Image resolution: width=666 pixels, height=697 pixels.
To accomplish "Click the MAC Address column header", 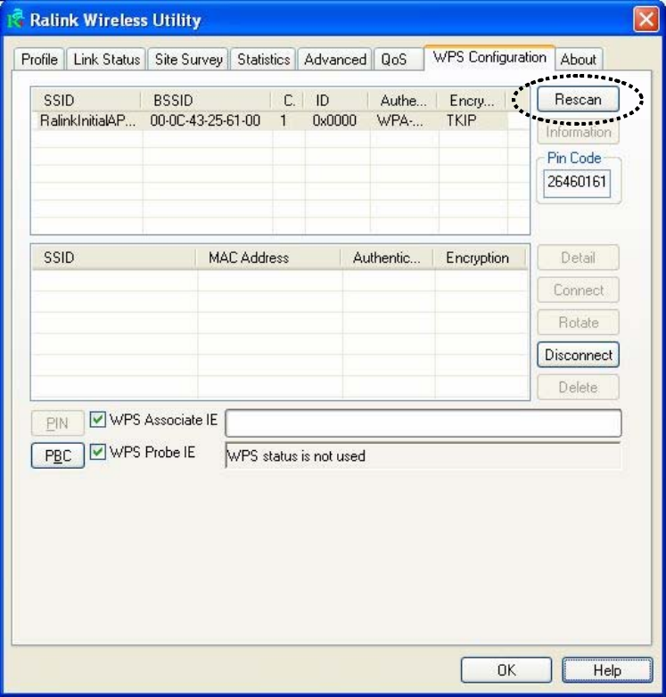I will click(268, 258).
